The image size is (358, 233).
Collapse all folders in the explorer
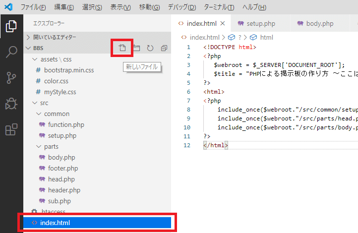(164, 48)
